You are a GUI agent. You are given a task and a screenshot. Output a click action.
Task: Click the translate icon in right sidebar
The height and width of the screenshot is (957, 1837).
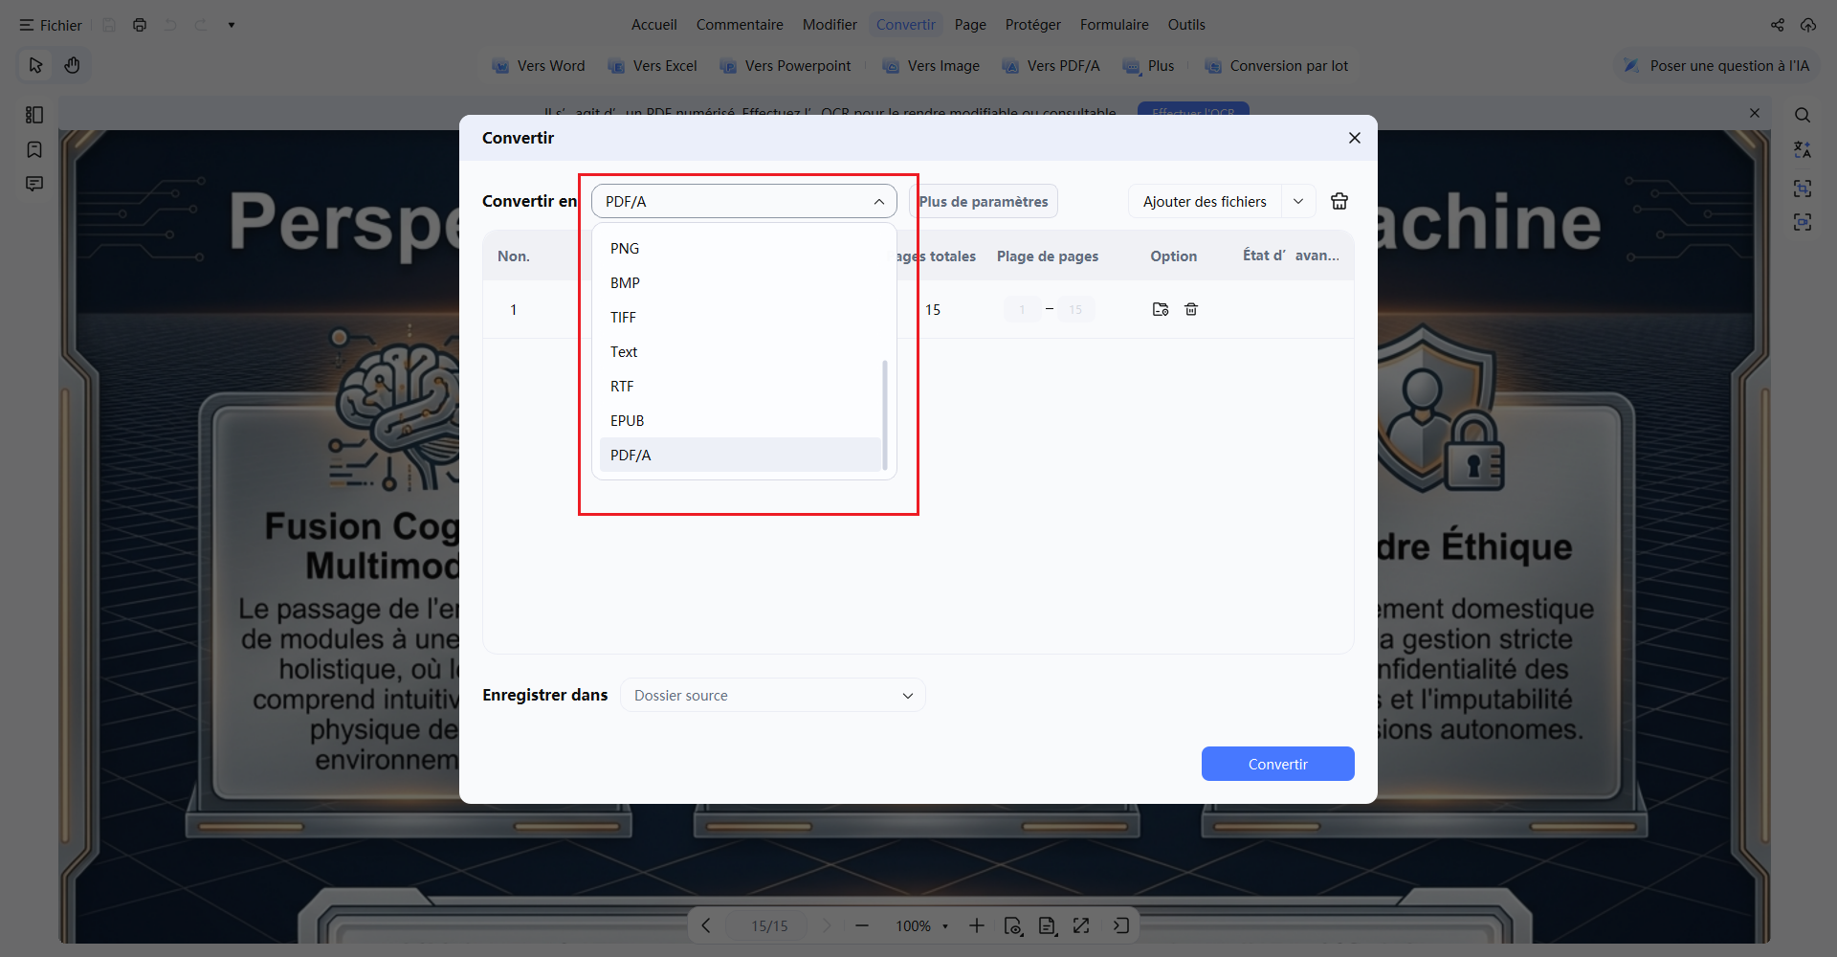tap(1803, 149)
